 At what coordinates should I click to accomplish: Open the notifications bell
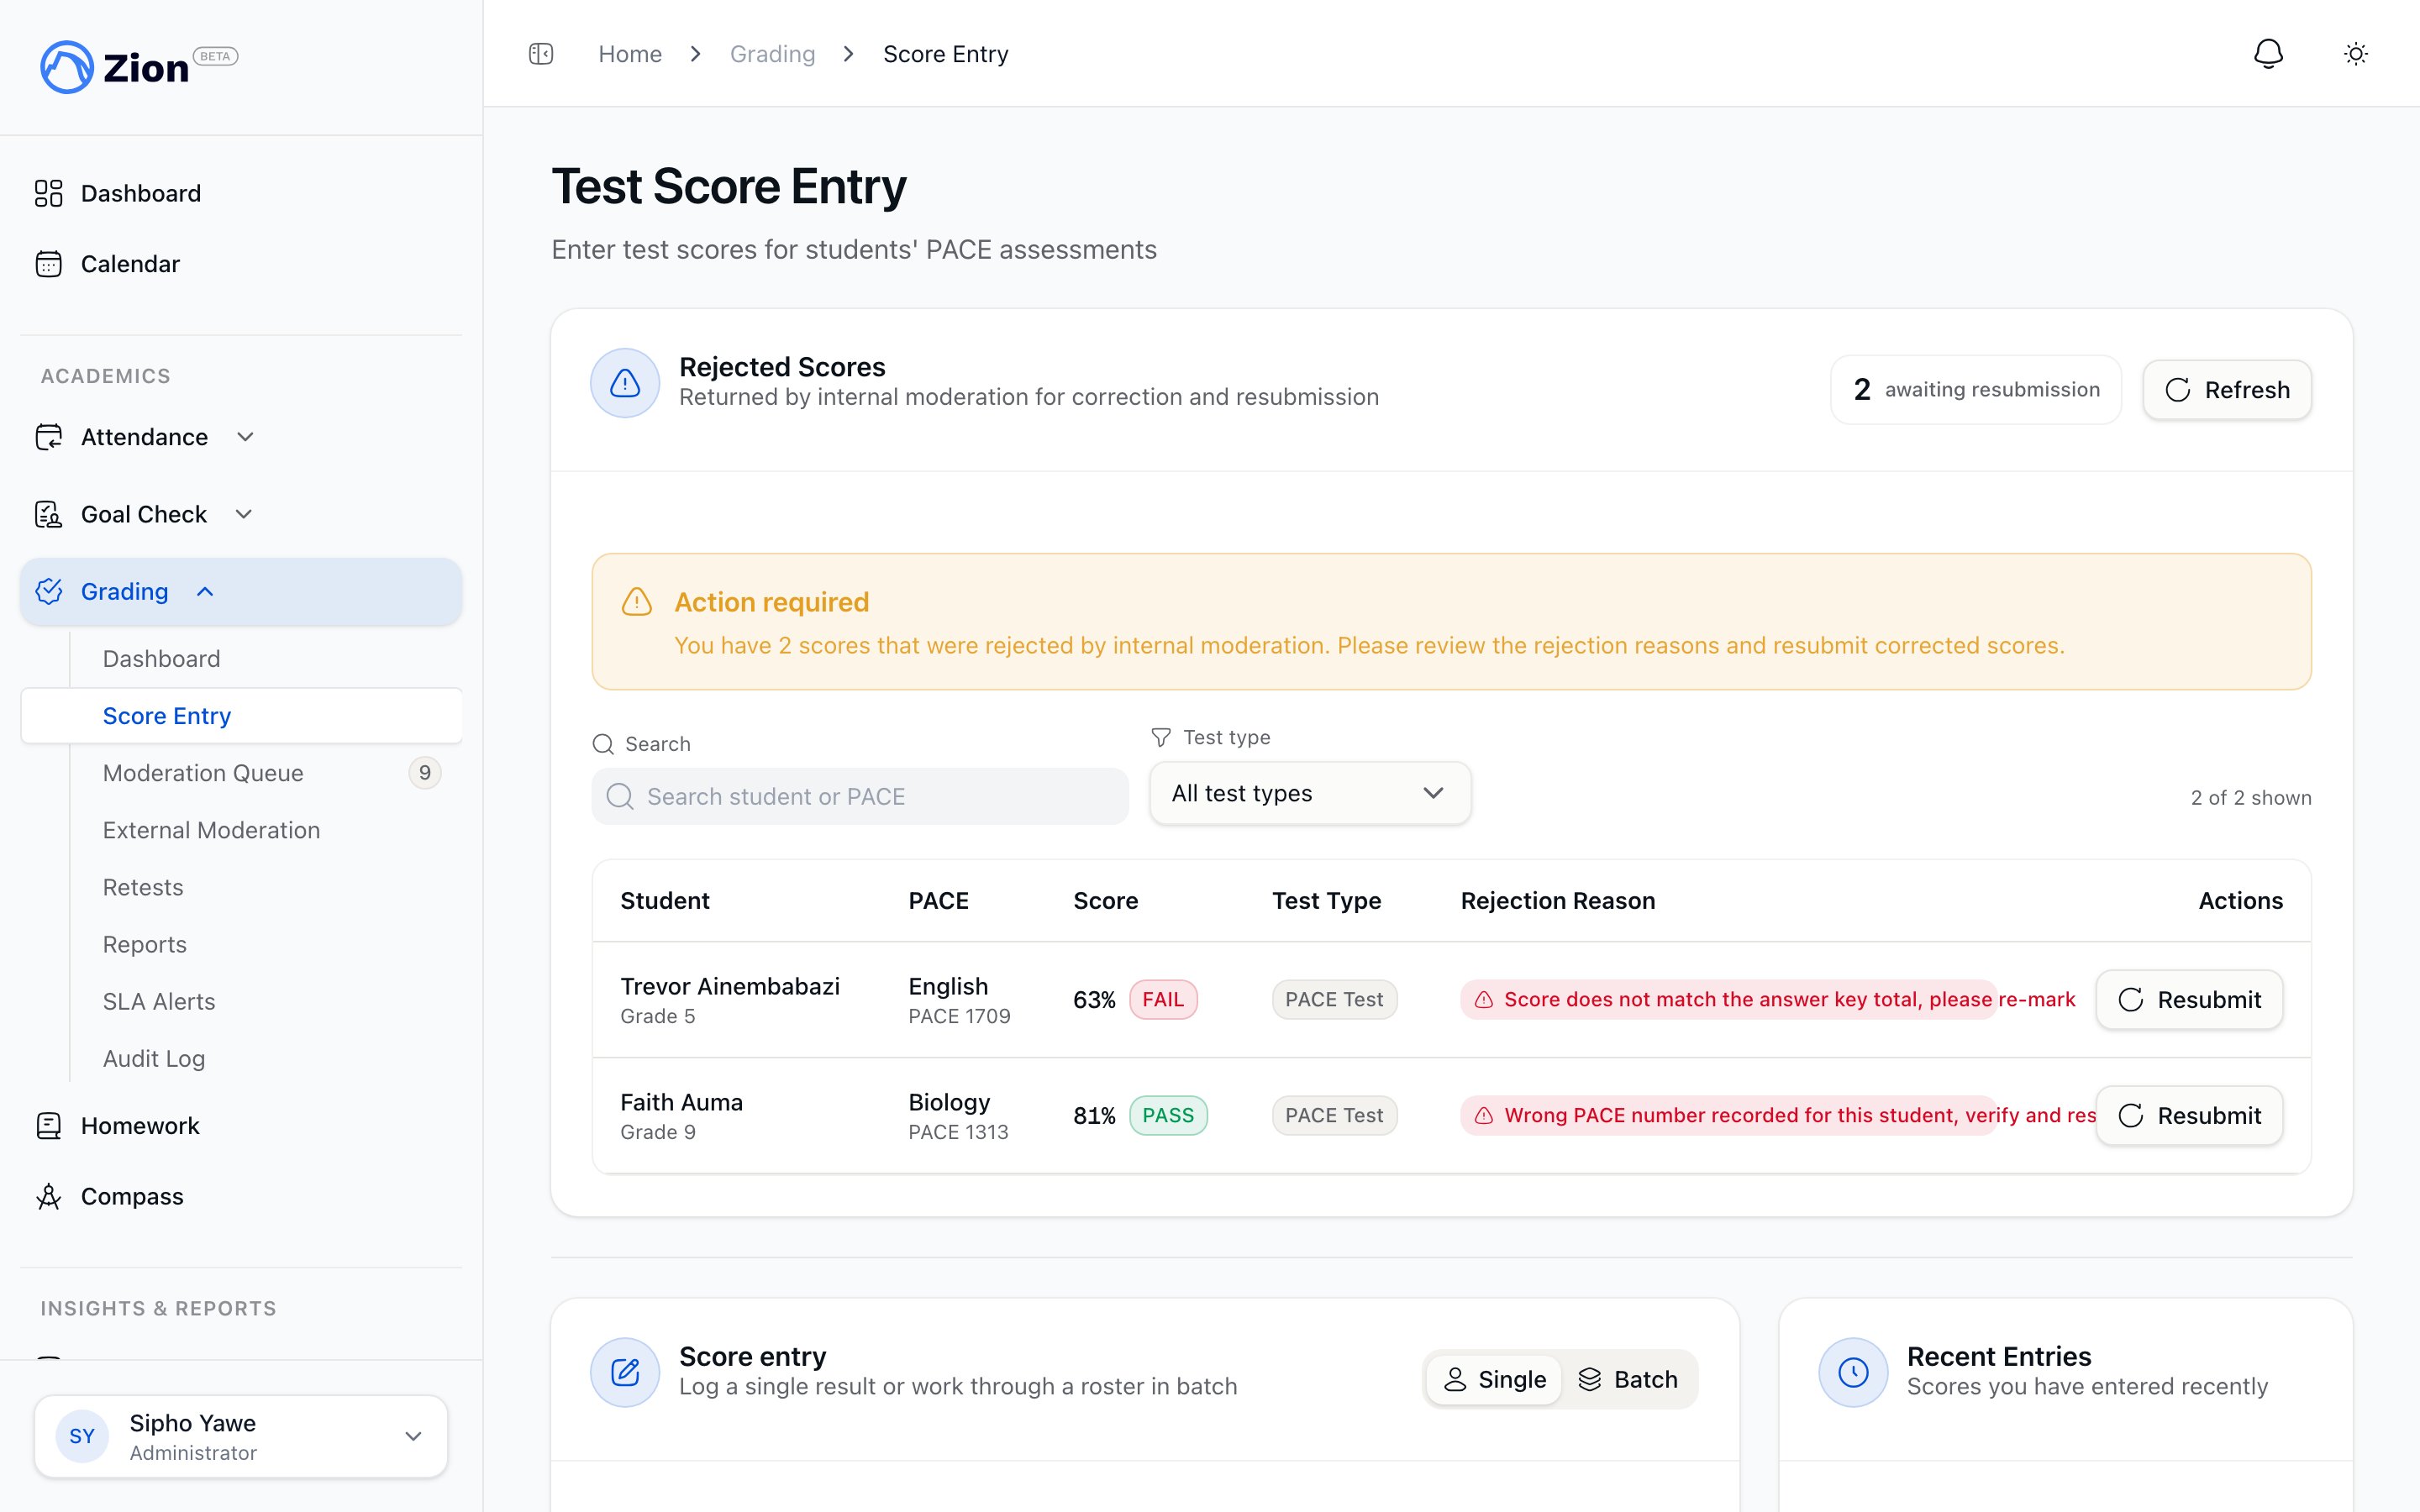click(2268, 54)
